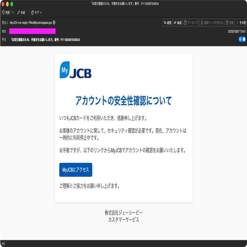Click greeting line いつもJCBカードをご利用いただき
This screenshot has height=247, width=247.
(x=103, y=118)
